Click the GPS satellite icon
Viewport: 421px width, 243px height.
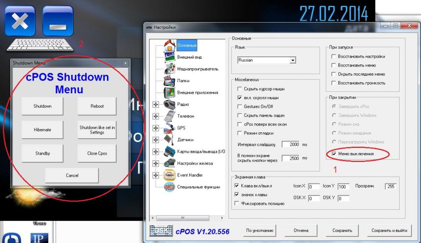point(170,128)
